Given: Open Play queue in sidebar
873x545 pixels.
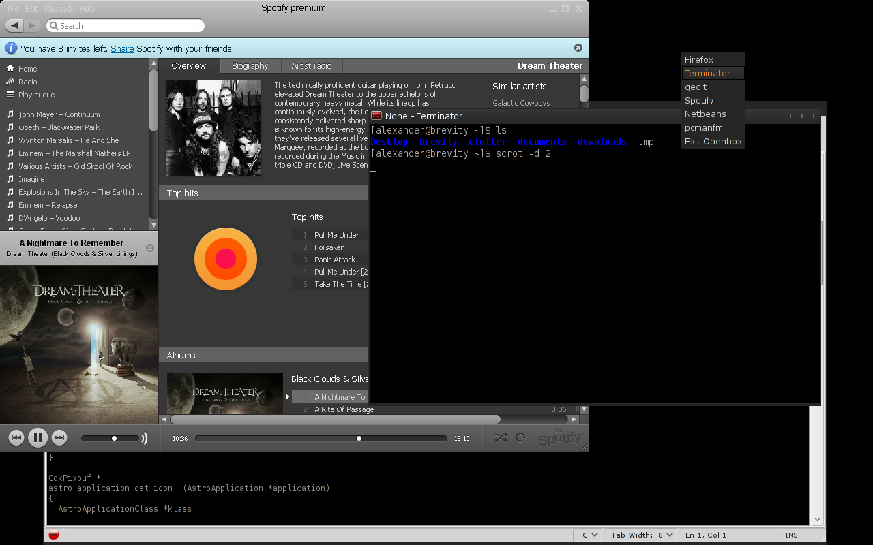Looking at the screenshot, I should [36, 95].
